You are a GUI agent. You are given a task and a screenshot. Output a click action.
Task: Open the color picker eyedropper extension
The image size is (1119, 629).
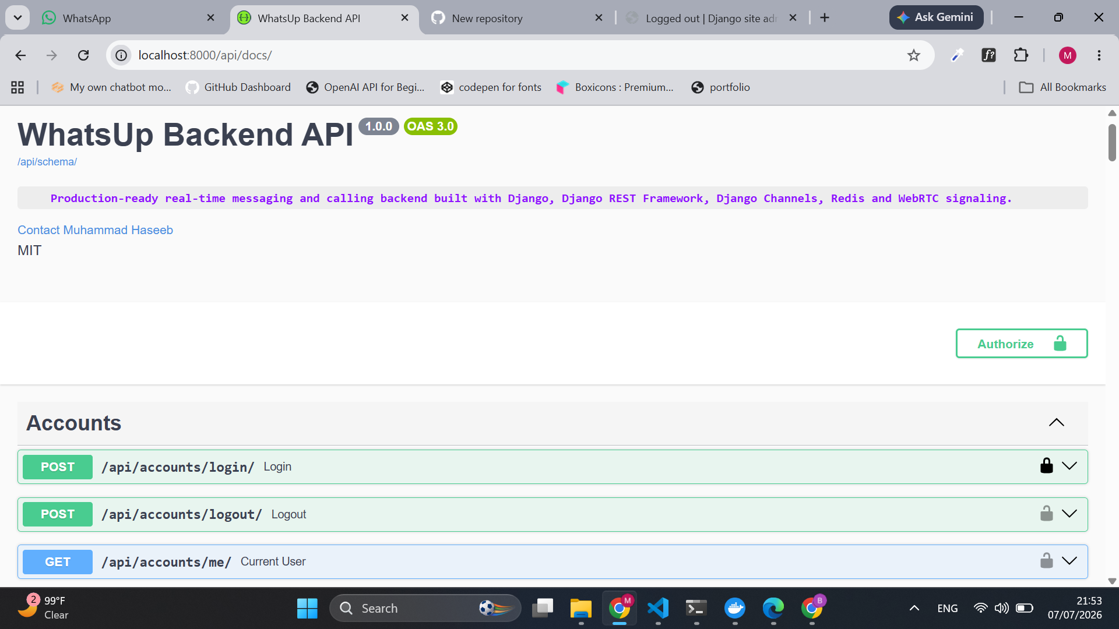(957, 55)
